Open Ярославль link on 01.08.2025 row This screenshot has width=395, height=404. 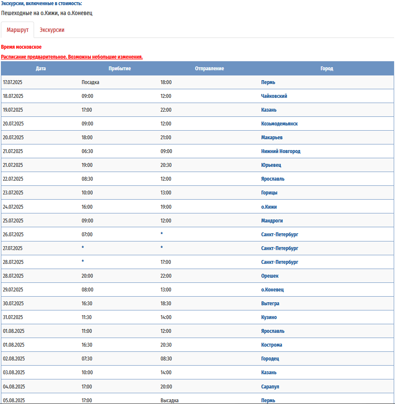(273, 331)
